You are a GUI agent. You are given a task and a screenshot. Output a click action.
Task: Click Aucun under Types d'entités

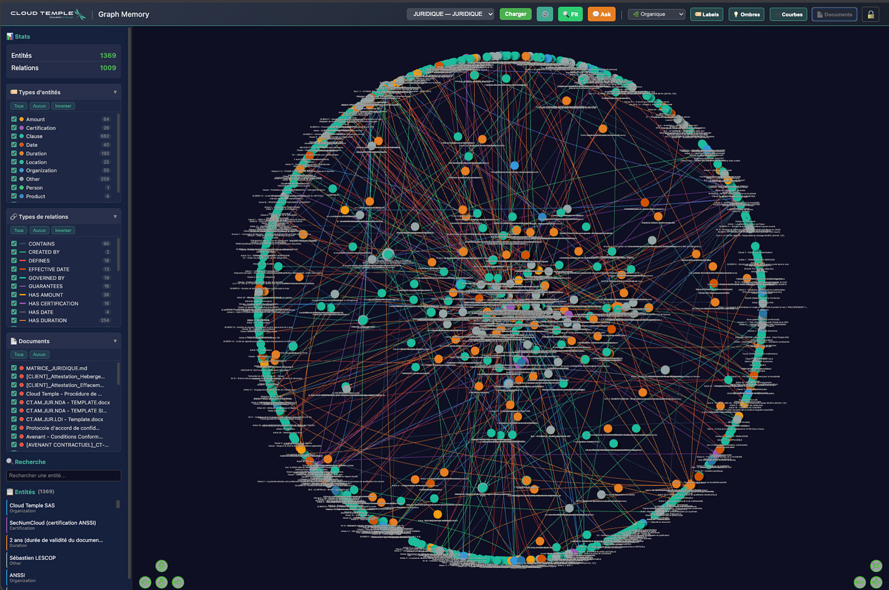[39, 106]
